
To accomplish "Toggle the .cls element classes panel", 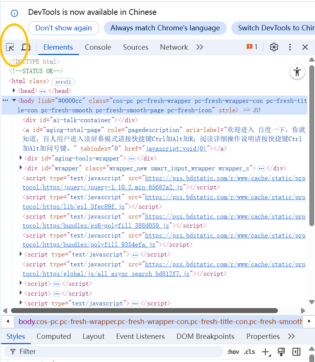I will click(249, 352).
